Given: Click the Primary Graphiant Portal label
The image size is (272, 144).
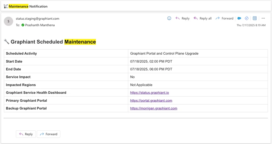Looking at the screenshot, I should tap(27, 100).
